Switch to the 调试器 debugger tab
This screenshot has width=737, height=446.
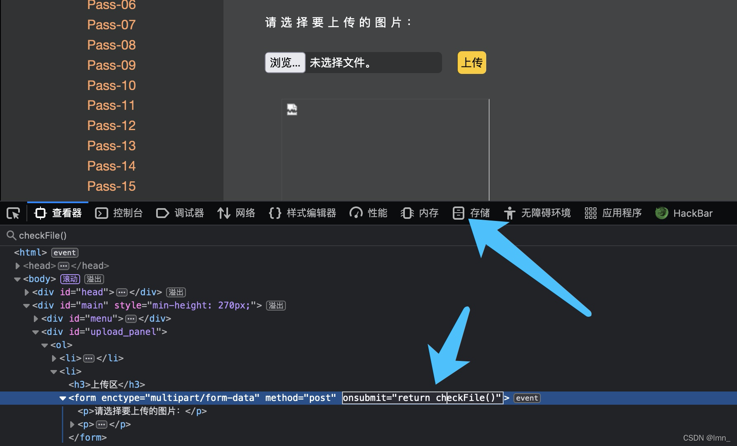[180, 213]
